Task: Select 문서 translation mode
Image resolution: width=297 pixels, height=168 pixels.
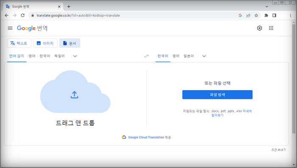Action: 70,43
